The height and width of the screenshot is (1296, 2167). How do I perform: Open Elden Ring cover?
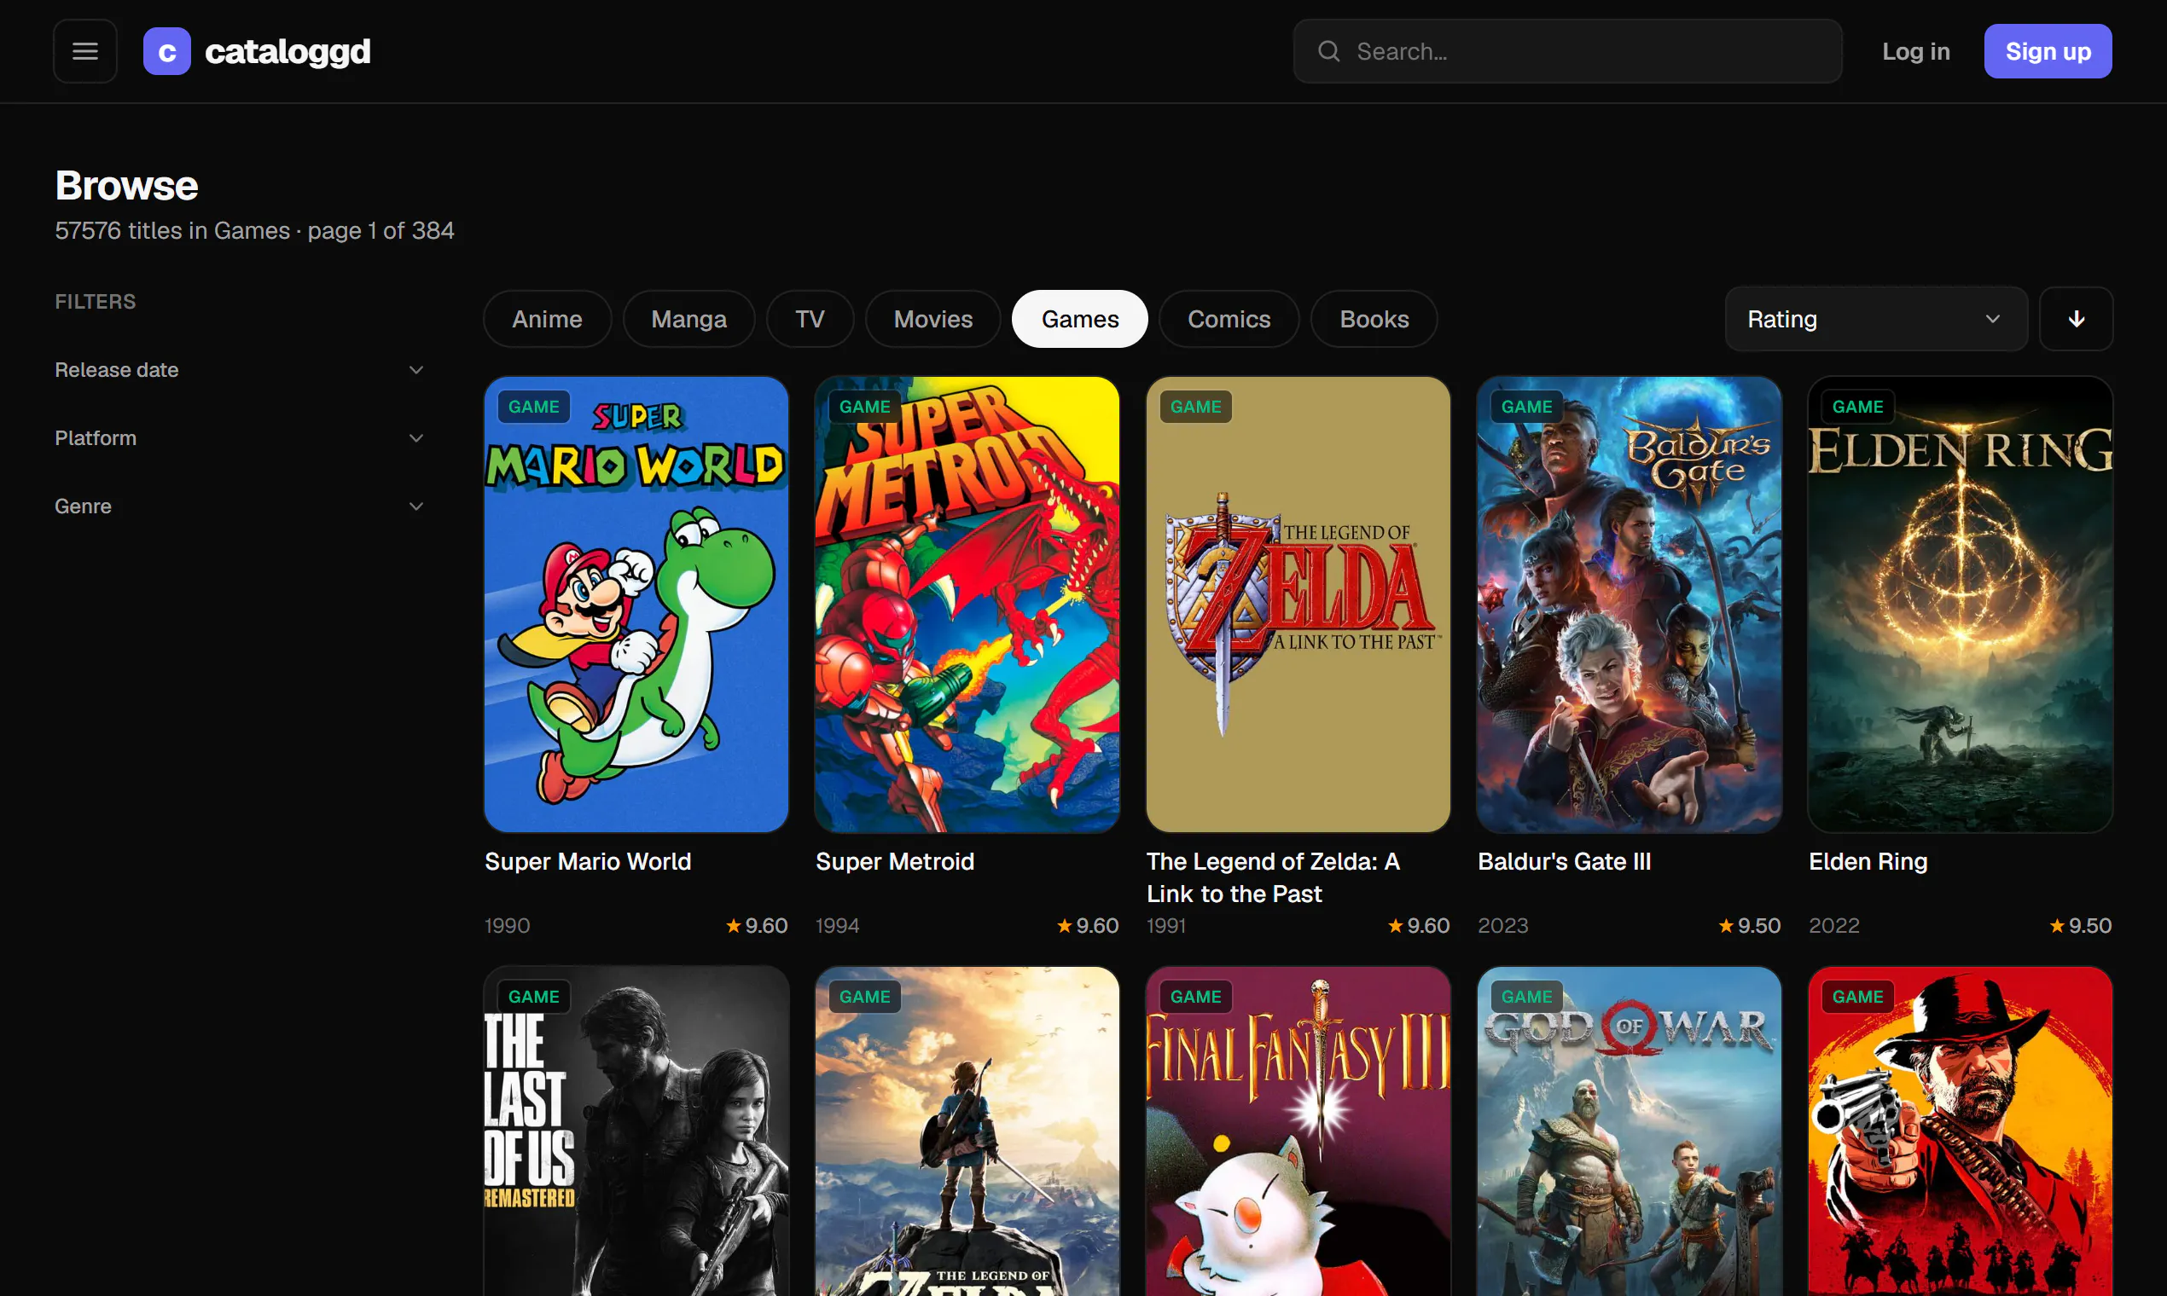[x=1960, y=605]
